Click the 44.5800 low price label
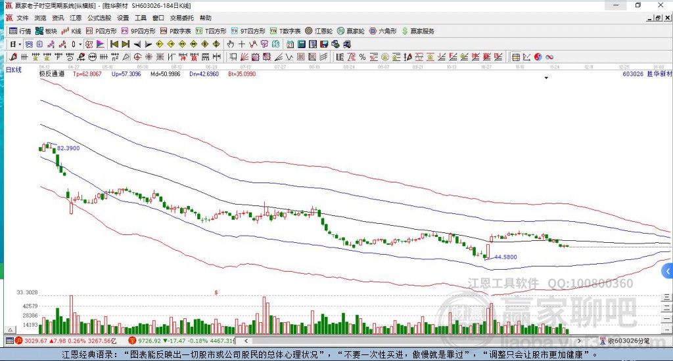Viewport: 673px width, 361px height. [505, 257]
